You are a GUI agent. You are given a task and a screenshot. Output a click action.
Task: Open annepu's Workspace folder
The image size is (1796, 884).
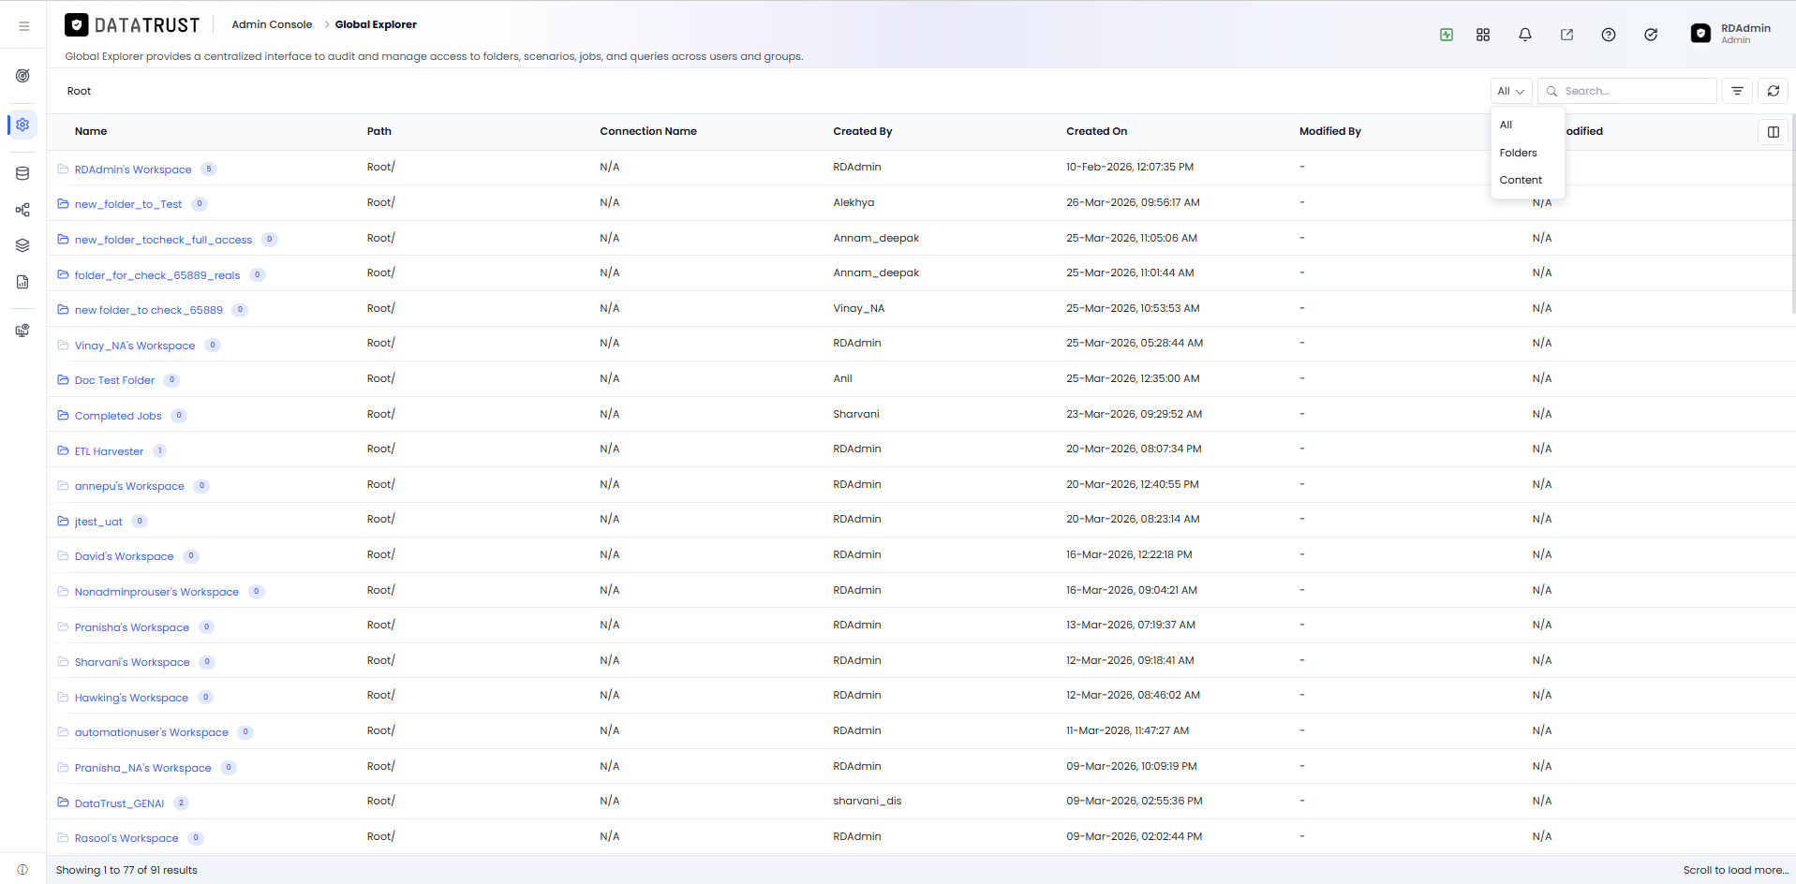coord(129,486)
